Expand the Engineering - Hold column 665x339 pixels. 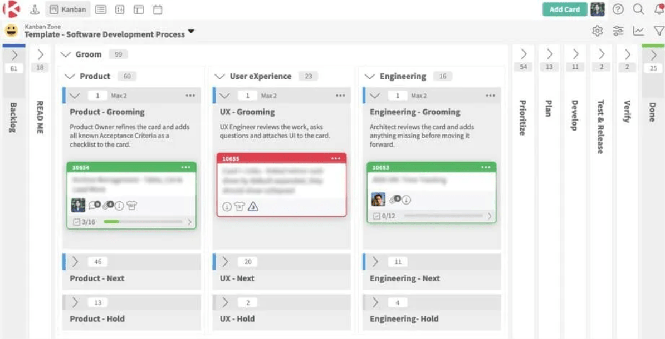375,302
